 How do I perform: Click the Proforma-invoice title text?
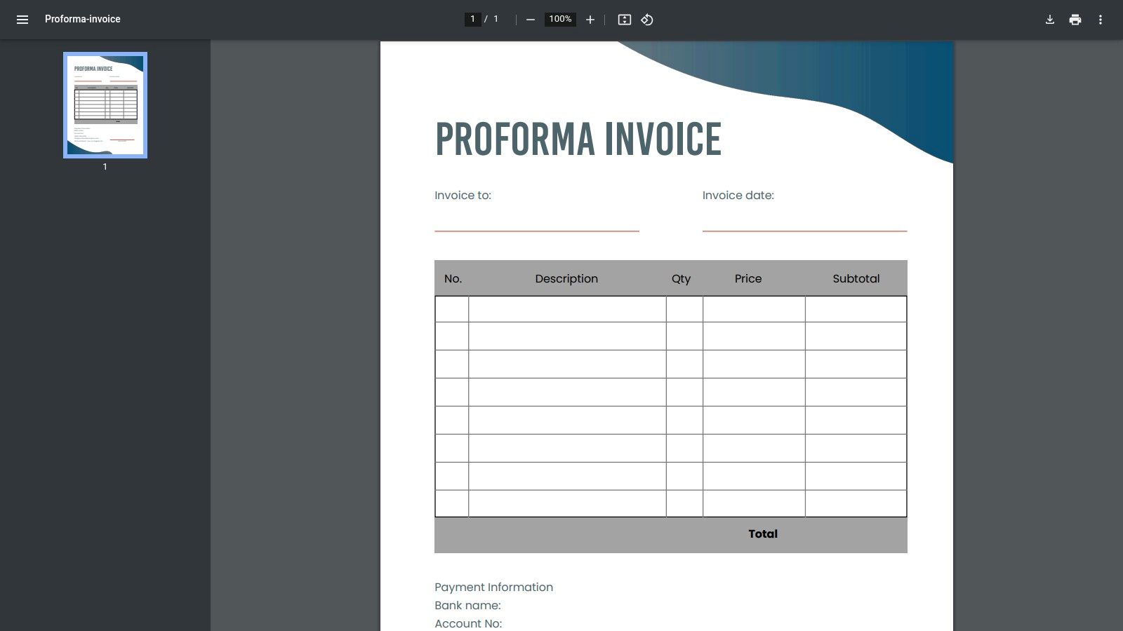pos(81,19)
